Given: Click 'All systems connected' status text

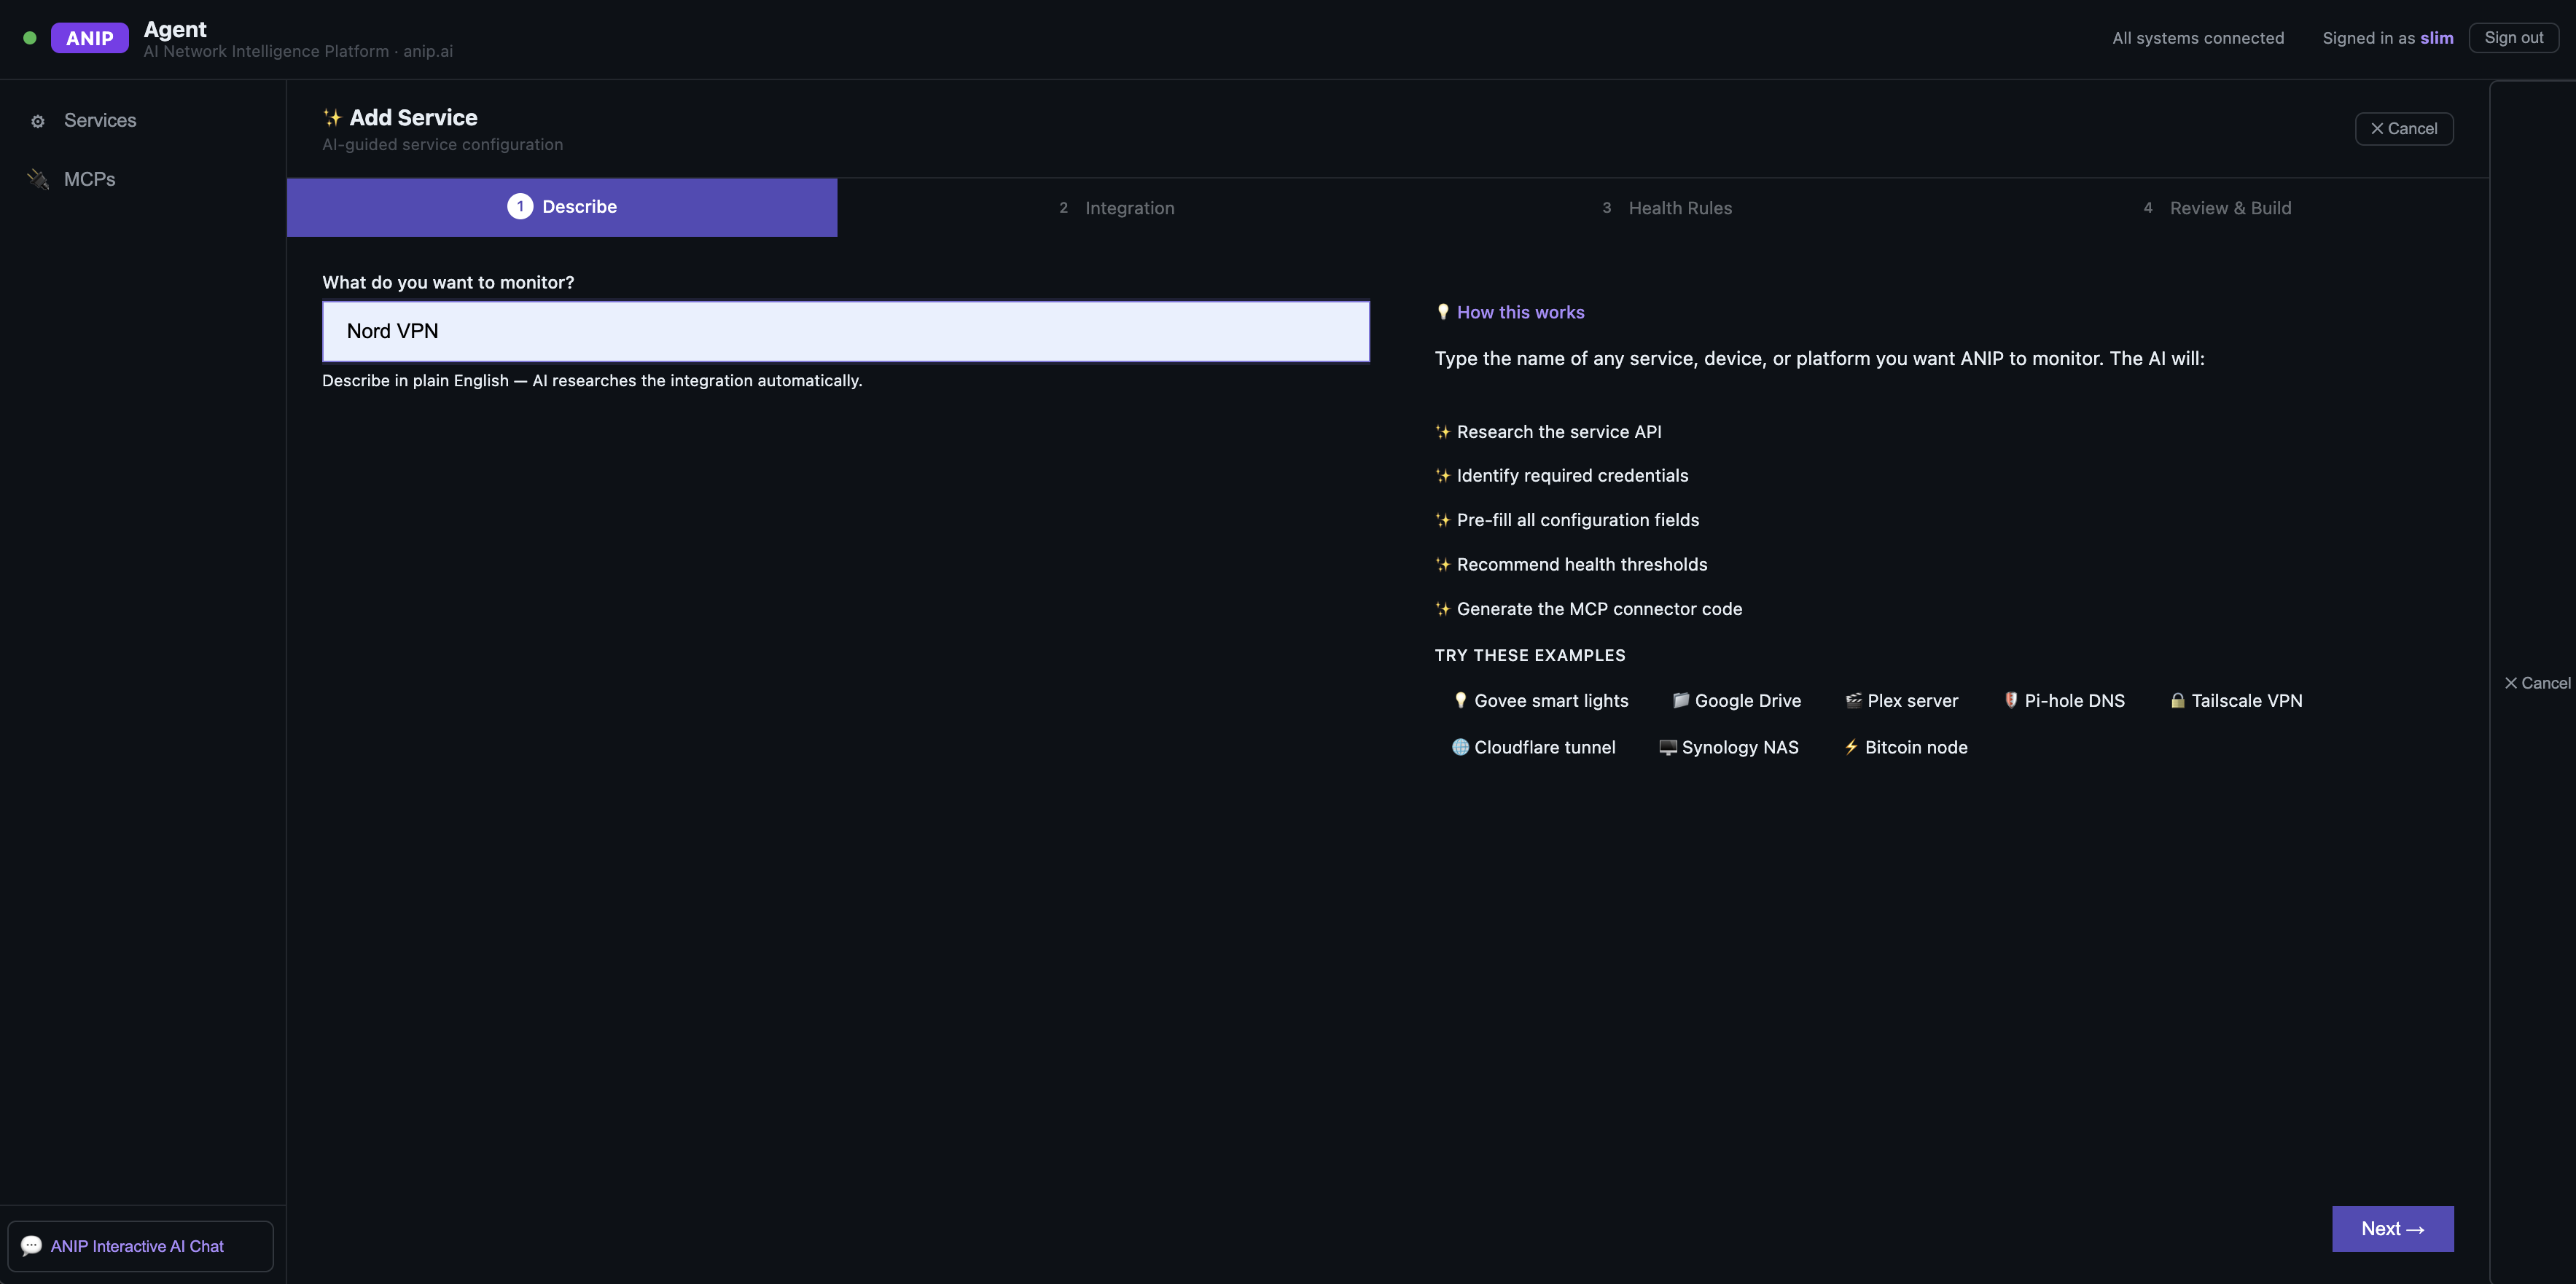Looking at the screenshot, I should pos(2198,38).
